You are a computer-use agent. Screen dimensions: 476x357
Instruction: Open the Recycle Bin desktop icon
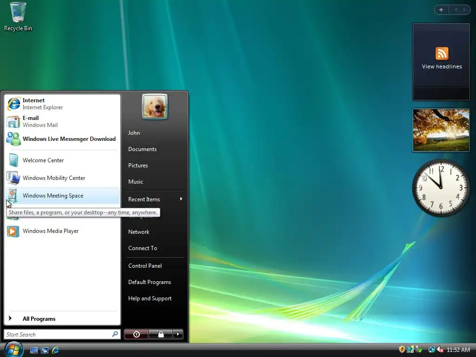[x=18, y=17]
